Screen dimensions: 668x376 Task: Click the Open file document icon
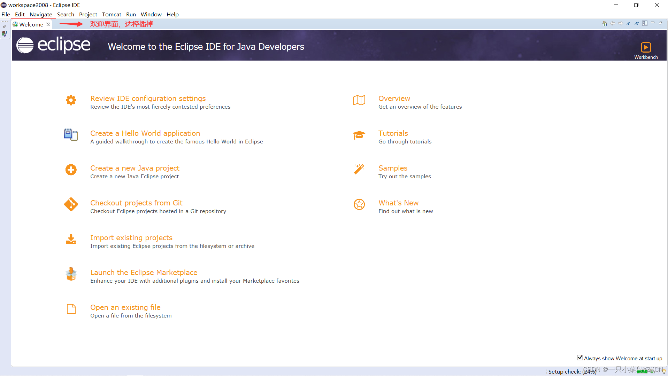[71, 309]
